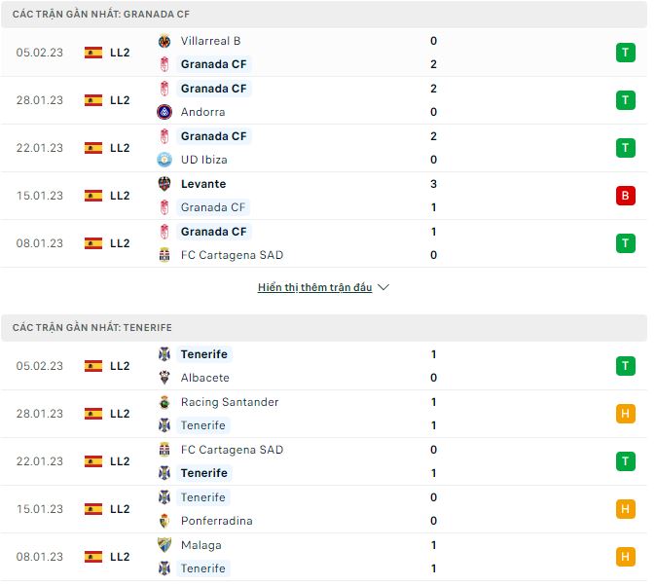This screenshot has width=656, height=586.
Task: Click the Villarreal B team crest
Action: tap(164, 41)
